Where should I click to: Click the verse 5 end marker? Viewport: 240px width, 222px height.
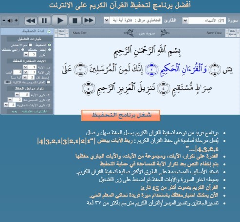[x=88, y=88]
